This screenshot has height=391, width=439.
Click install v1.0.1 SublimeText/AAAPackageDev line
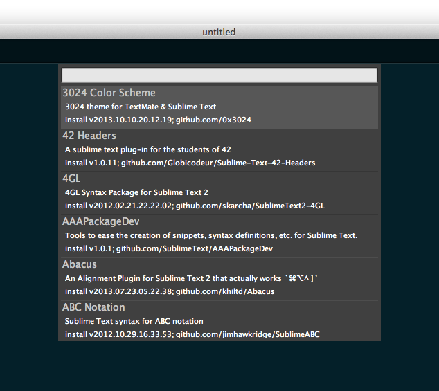coord(169,248)
